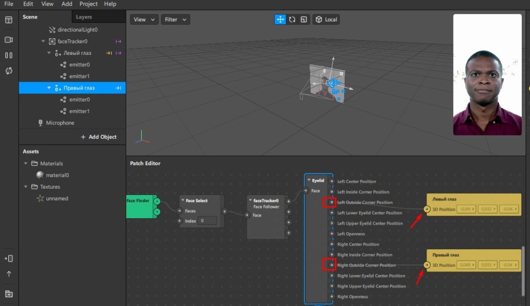Collapse the faceTracker0 tree node

pyautogui.click(x=43, y=41)
